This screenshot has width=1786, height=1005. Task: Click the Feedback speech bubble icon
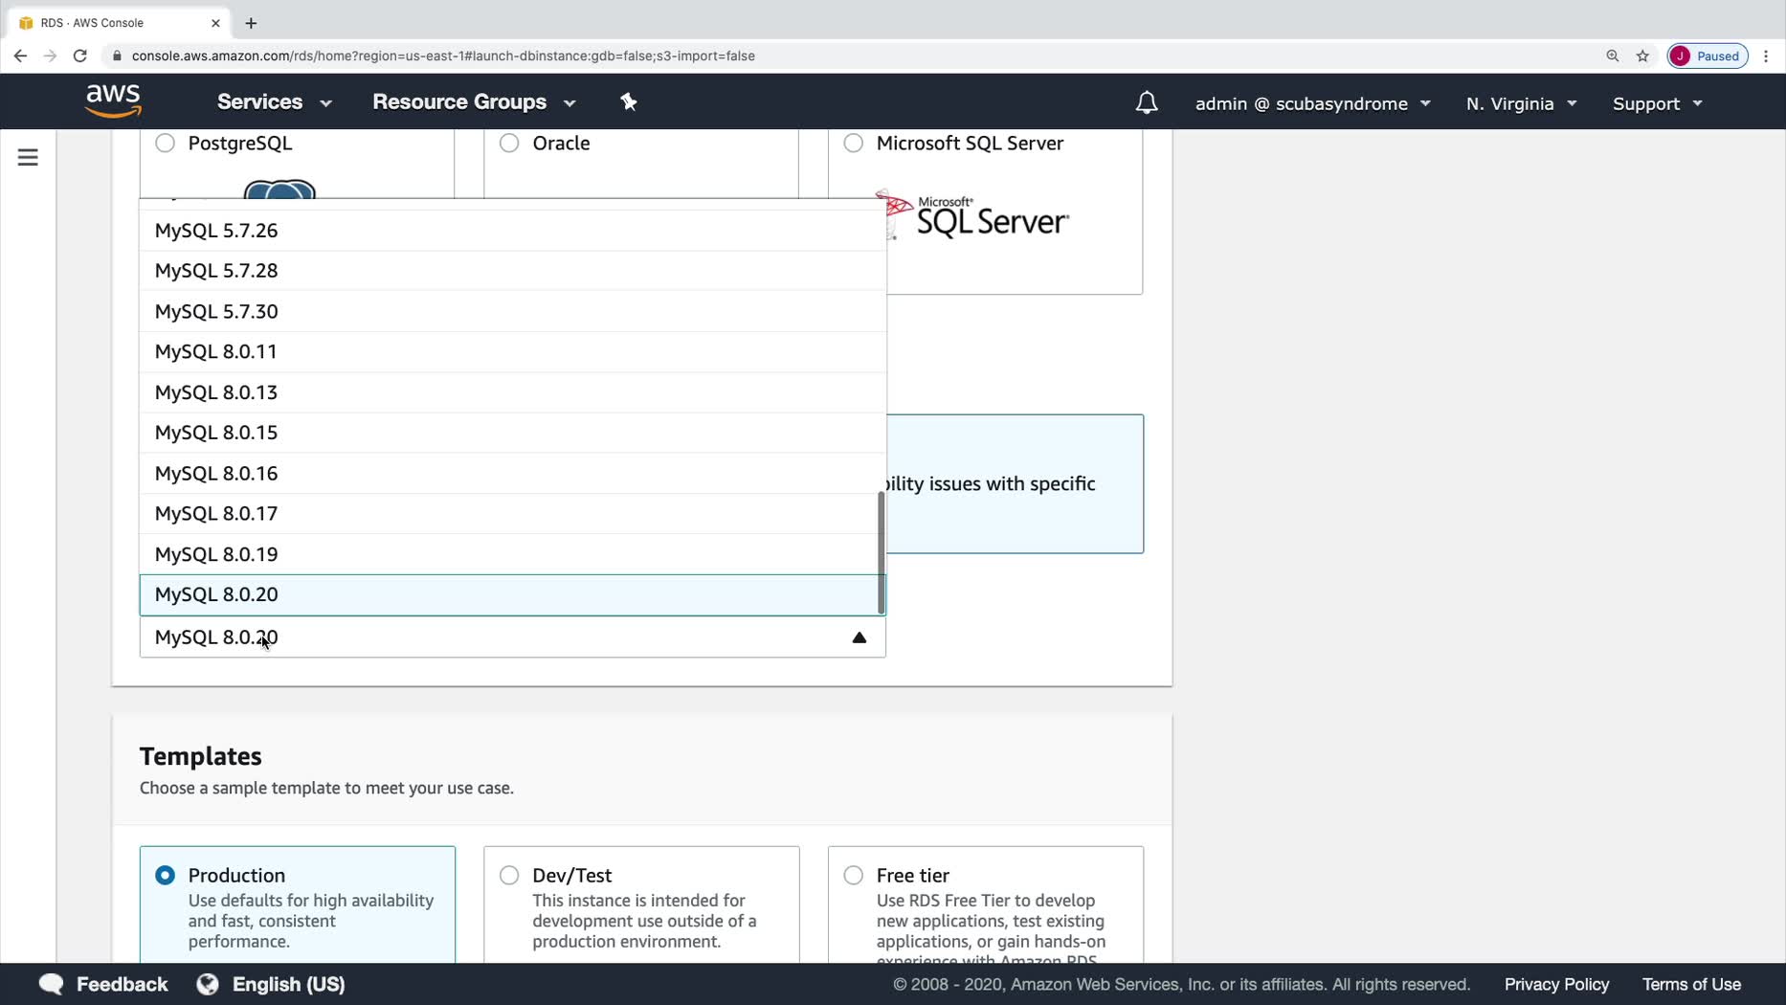point(51,984)
